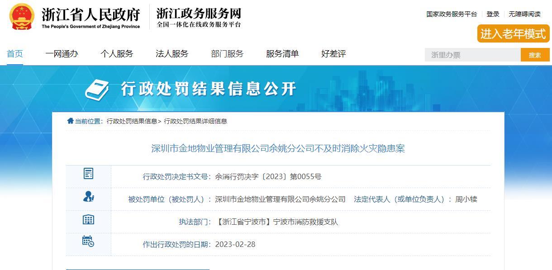Click the person icon in 被处罚单位 row
The image size is (552, 270).
click(x=89, y=196)
